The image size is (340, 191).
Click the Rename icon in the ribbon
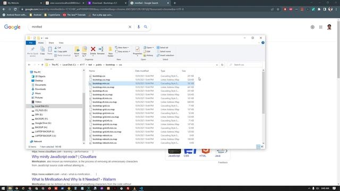click(x=101, y=49)
